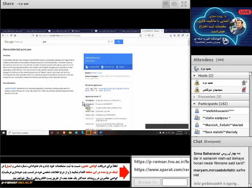Select the first host avatar in Hosts list
Screen dimensions: 252x188
[197, 83]
